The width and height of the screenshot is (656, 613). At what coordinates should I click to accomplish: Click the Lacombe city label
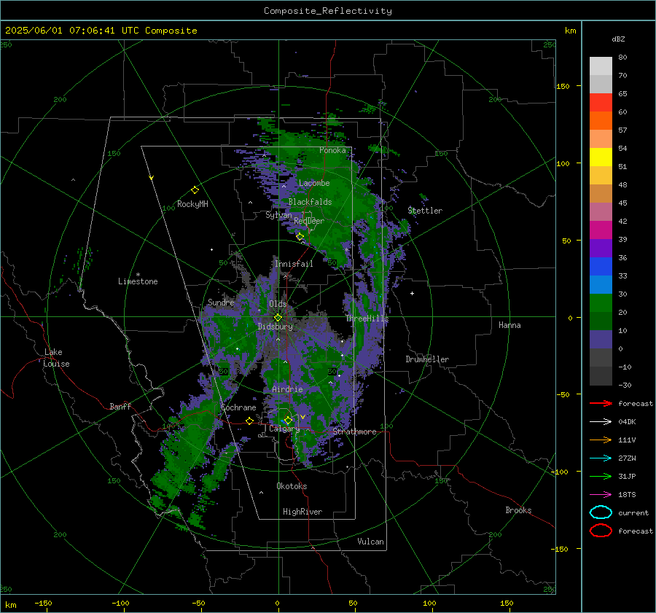pos(314,183)
